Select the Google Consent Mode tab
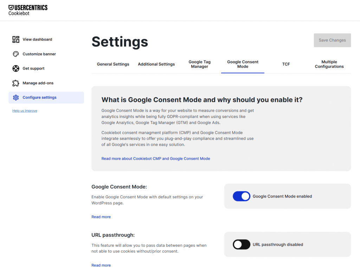Image resolution: width=360 pixels, height=272 pixels. [243, 64]
